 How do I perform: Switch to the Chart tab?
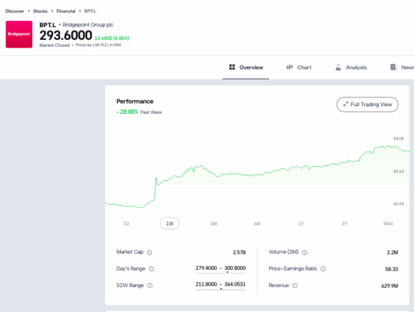(299, 68)
